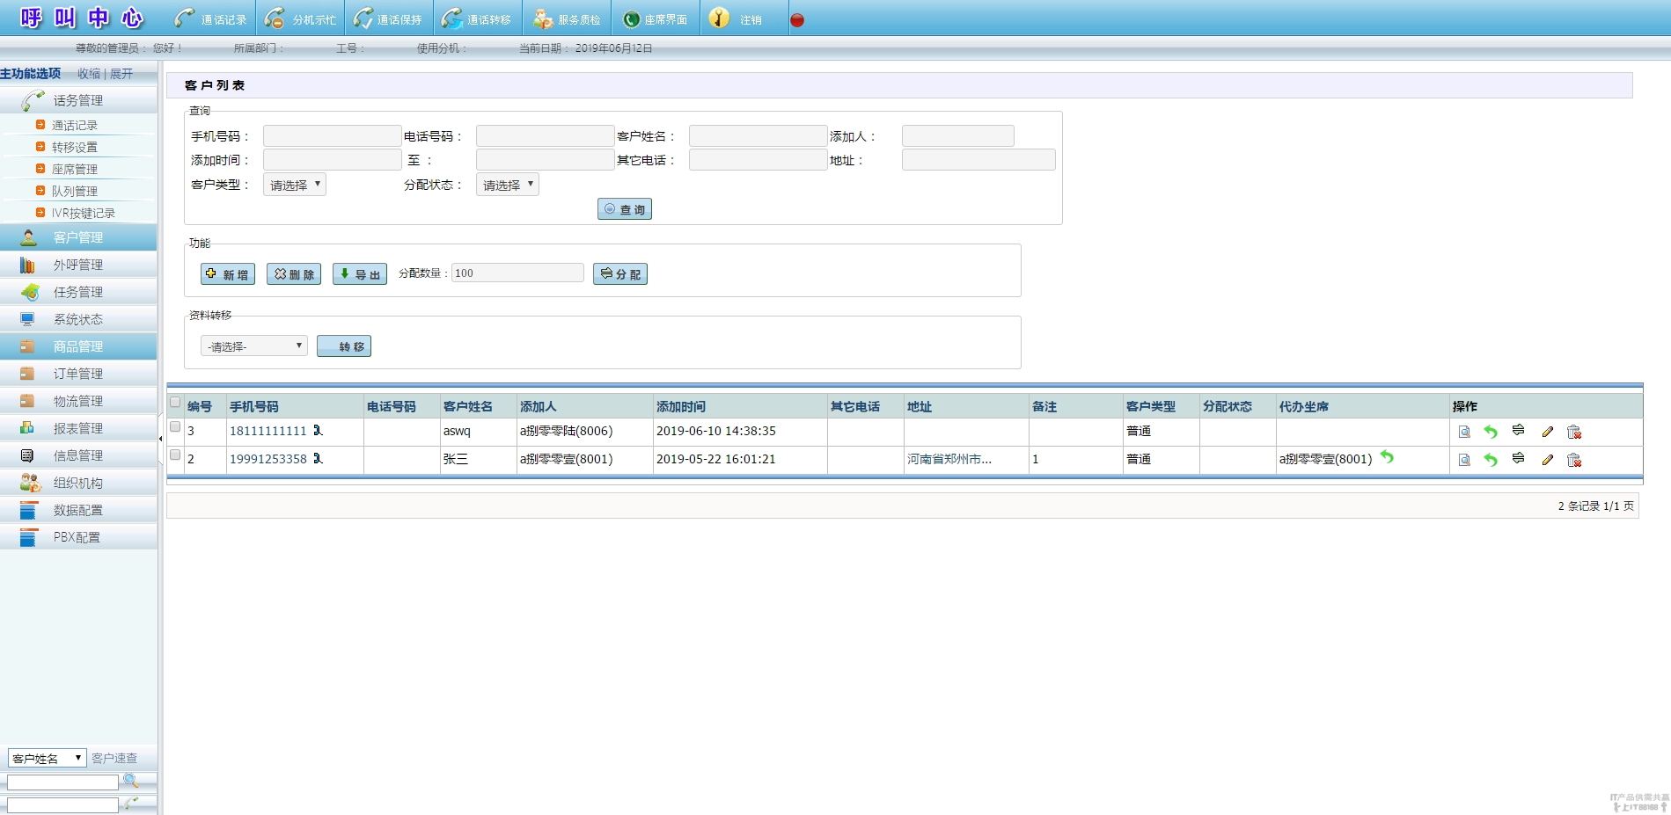Click green arrow next to 代办坐席 a捌零零壹(8001)
The width and height of the screenshot is (1671, 815).
pos(1387,457)
